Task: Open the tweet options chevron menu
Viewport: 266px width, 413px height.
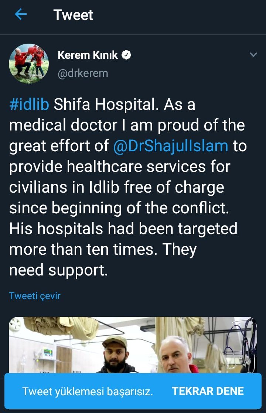Action: click(x=253, y=55)
